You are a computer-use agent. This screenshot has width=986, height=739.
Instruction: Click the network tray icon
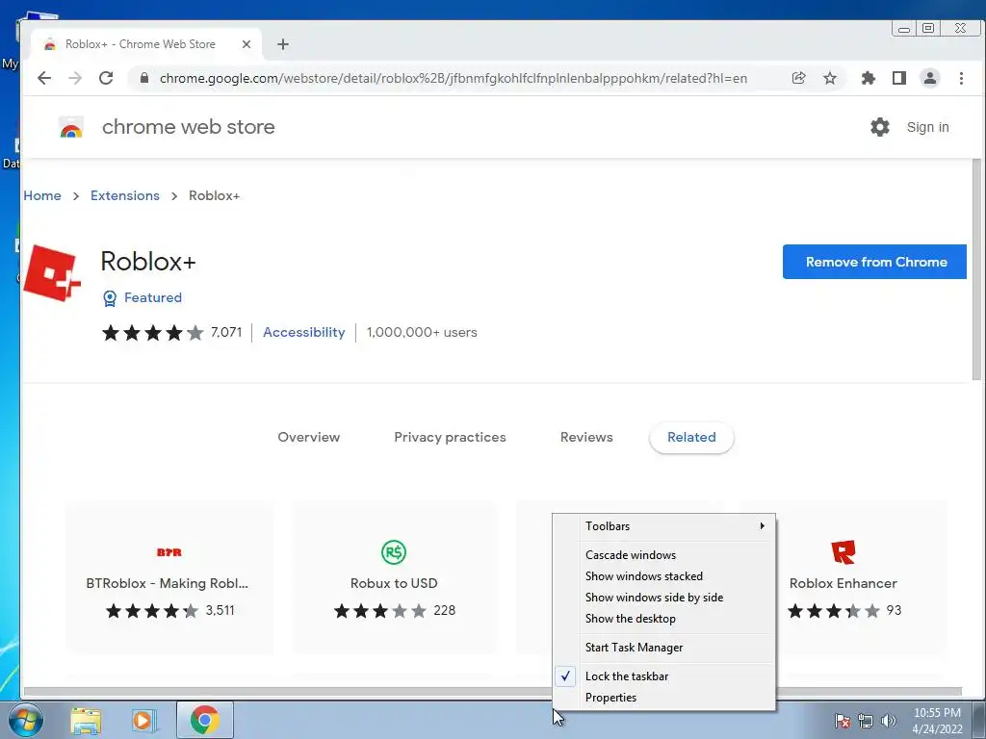point(866,722)
